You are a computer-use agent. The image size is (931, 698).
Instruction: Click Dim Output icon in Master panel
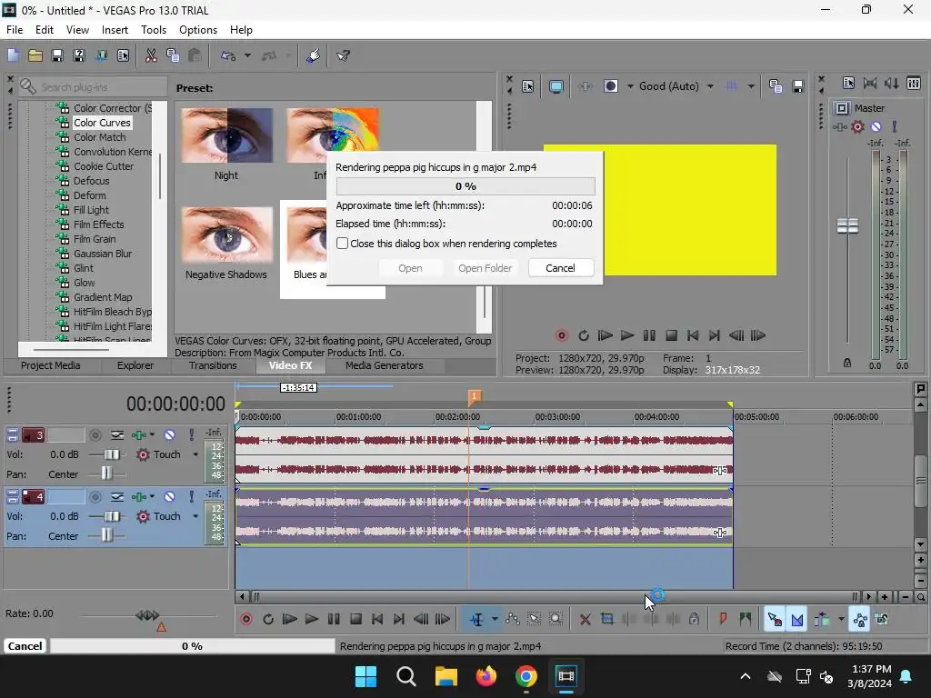891,83
